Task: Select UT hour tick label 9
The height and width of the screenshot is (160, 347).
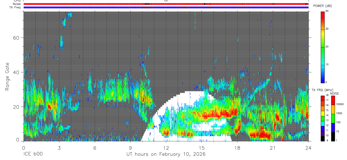Action: [130, 148]
